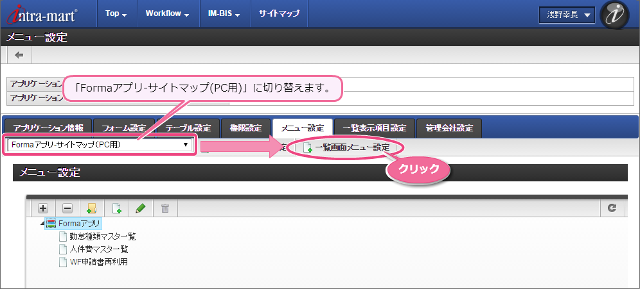Open the Workflow menu
Screen dimensions: 640x289
pyautogui.click(x=167, y=13)
